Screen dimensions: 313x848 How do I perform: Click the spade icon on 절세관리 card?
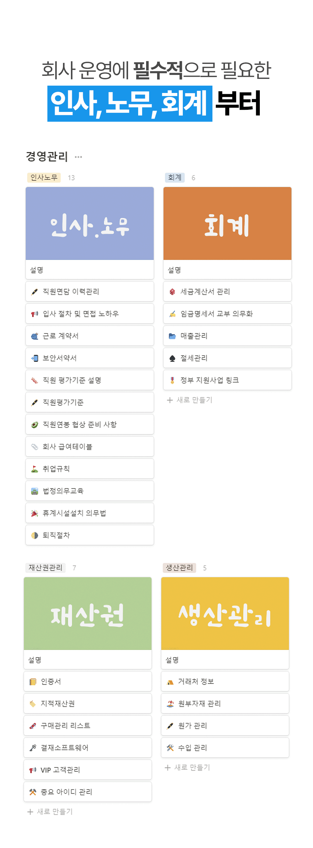tap(172, 358)
